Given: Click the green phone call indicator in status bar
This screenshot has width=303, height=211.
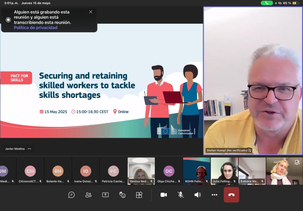Looking at the screenshot, I should 267,3.
